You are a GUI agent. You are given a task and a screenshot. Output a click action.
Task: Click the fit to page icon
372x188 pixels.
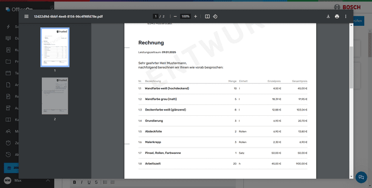(x=207, y=17)
